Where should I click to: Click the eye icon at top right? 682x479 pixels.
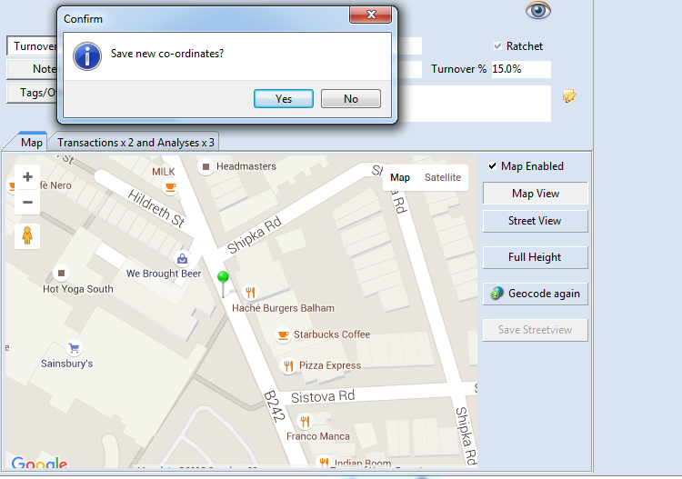[x=538, y=10]
